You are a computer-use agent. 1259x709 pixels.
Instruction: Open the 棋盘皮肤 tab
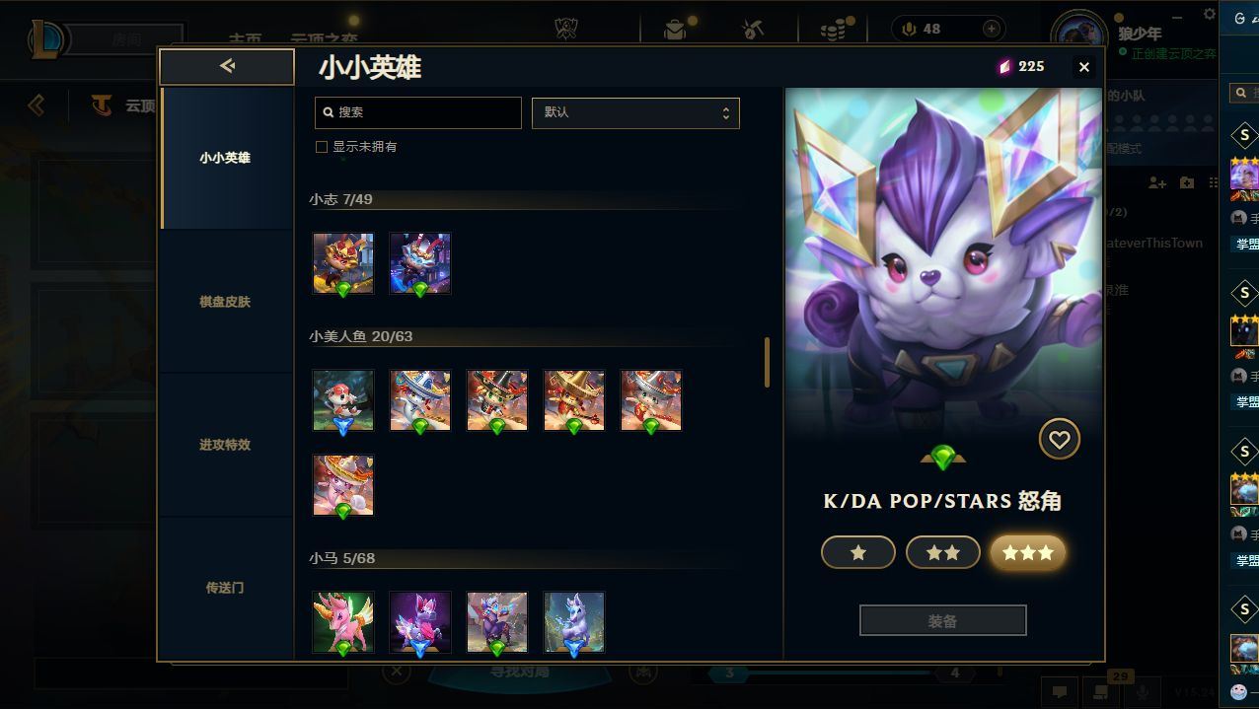(226, 302)
